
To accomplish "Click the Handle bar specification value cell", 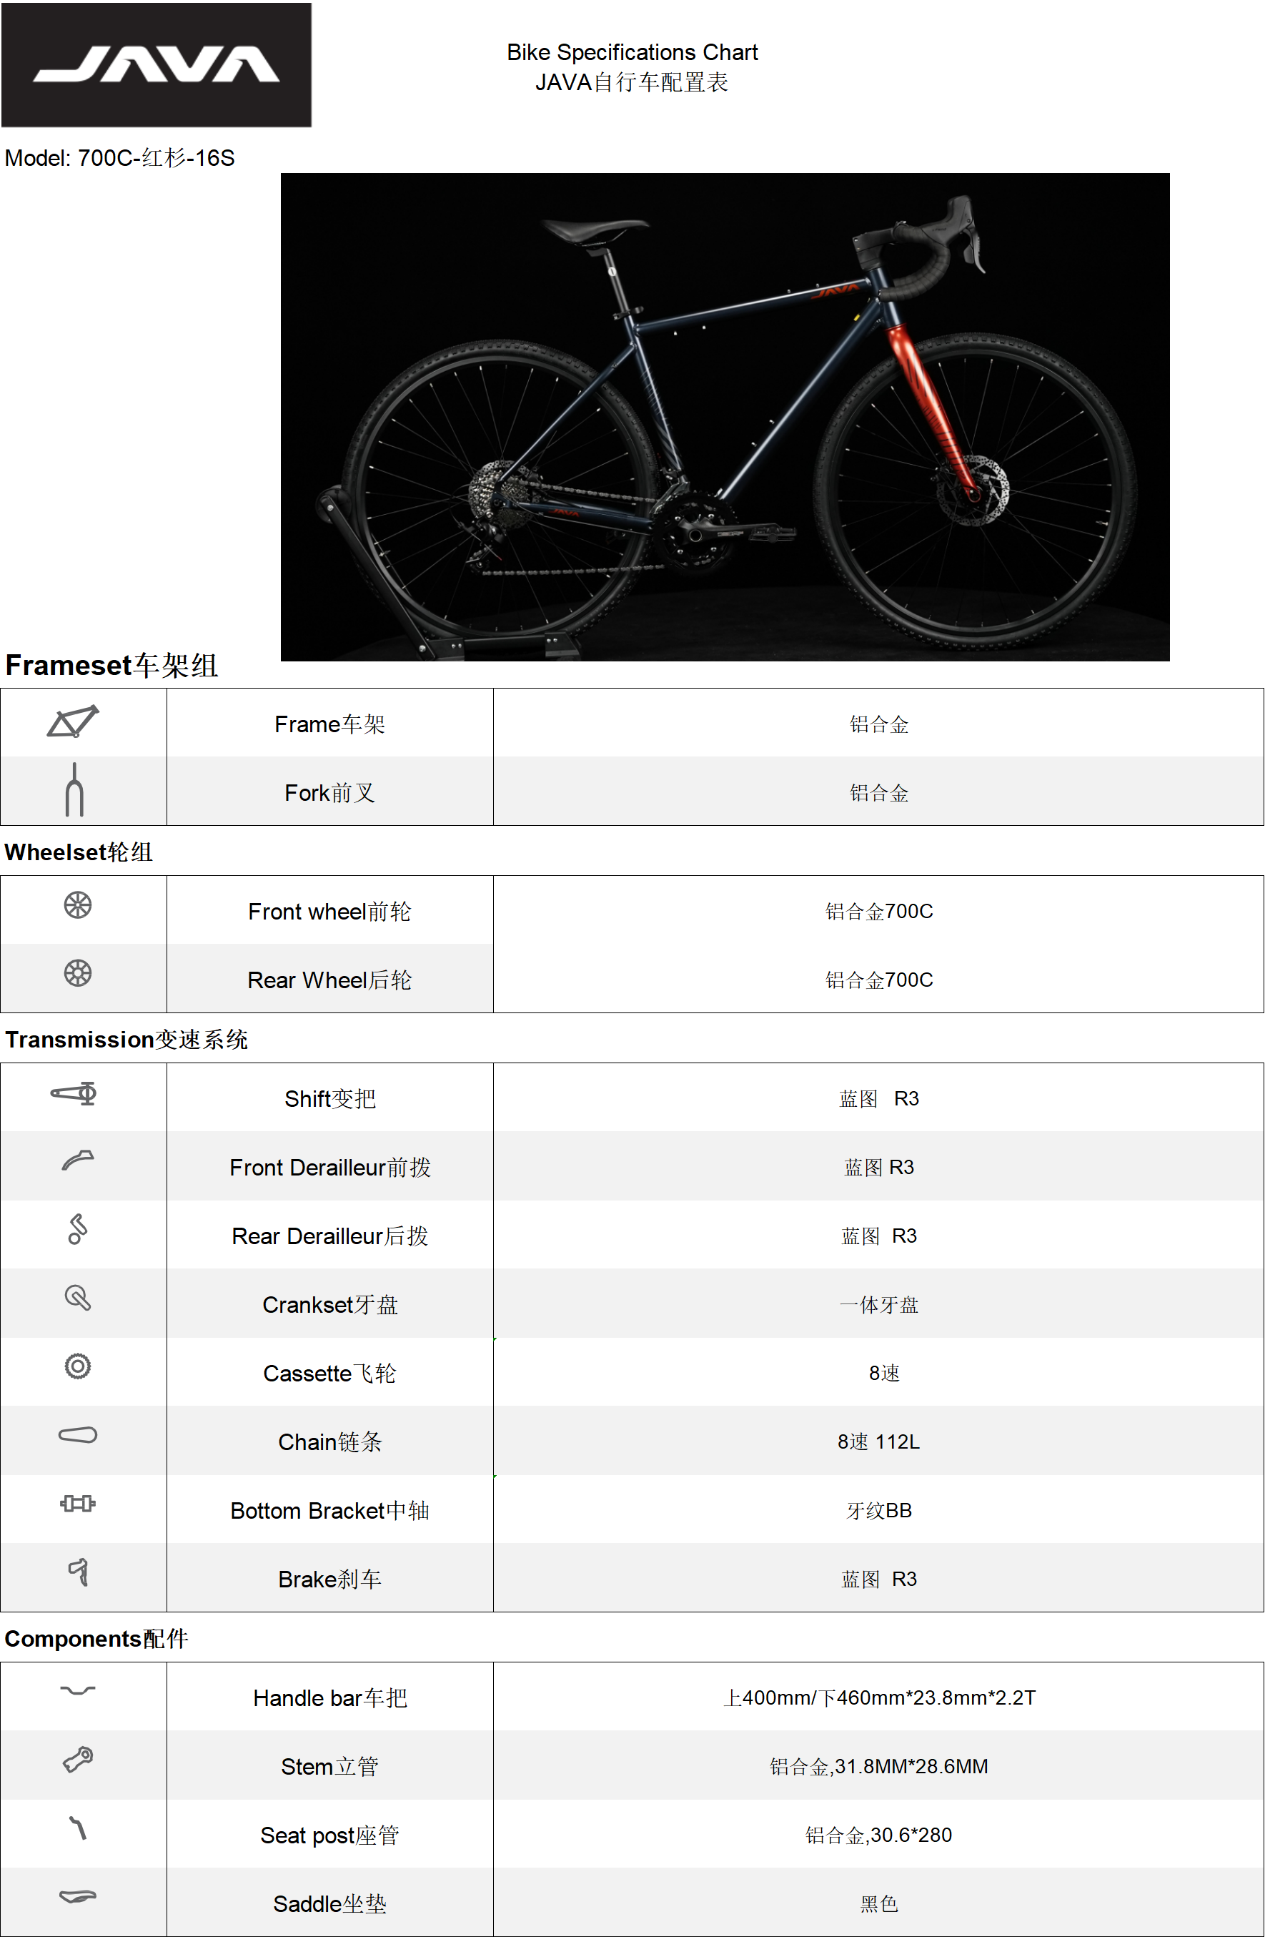I will tap(878, 1697).
